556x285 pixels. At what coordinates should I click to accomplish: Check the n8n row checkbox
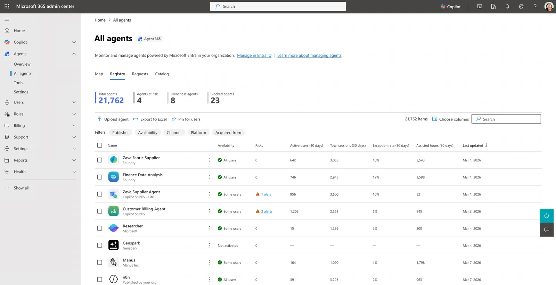click(x=100, y=279)
